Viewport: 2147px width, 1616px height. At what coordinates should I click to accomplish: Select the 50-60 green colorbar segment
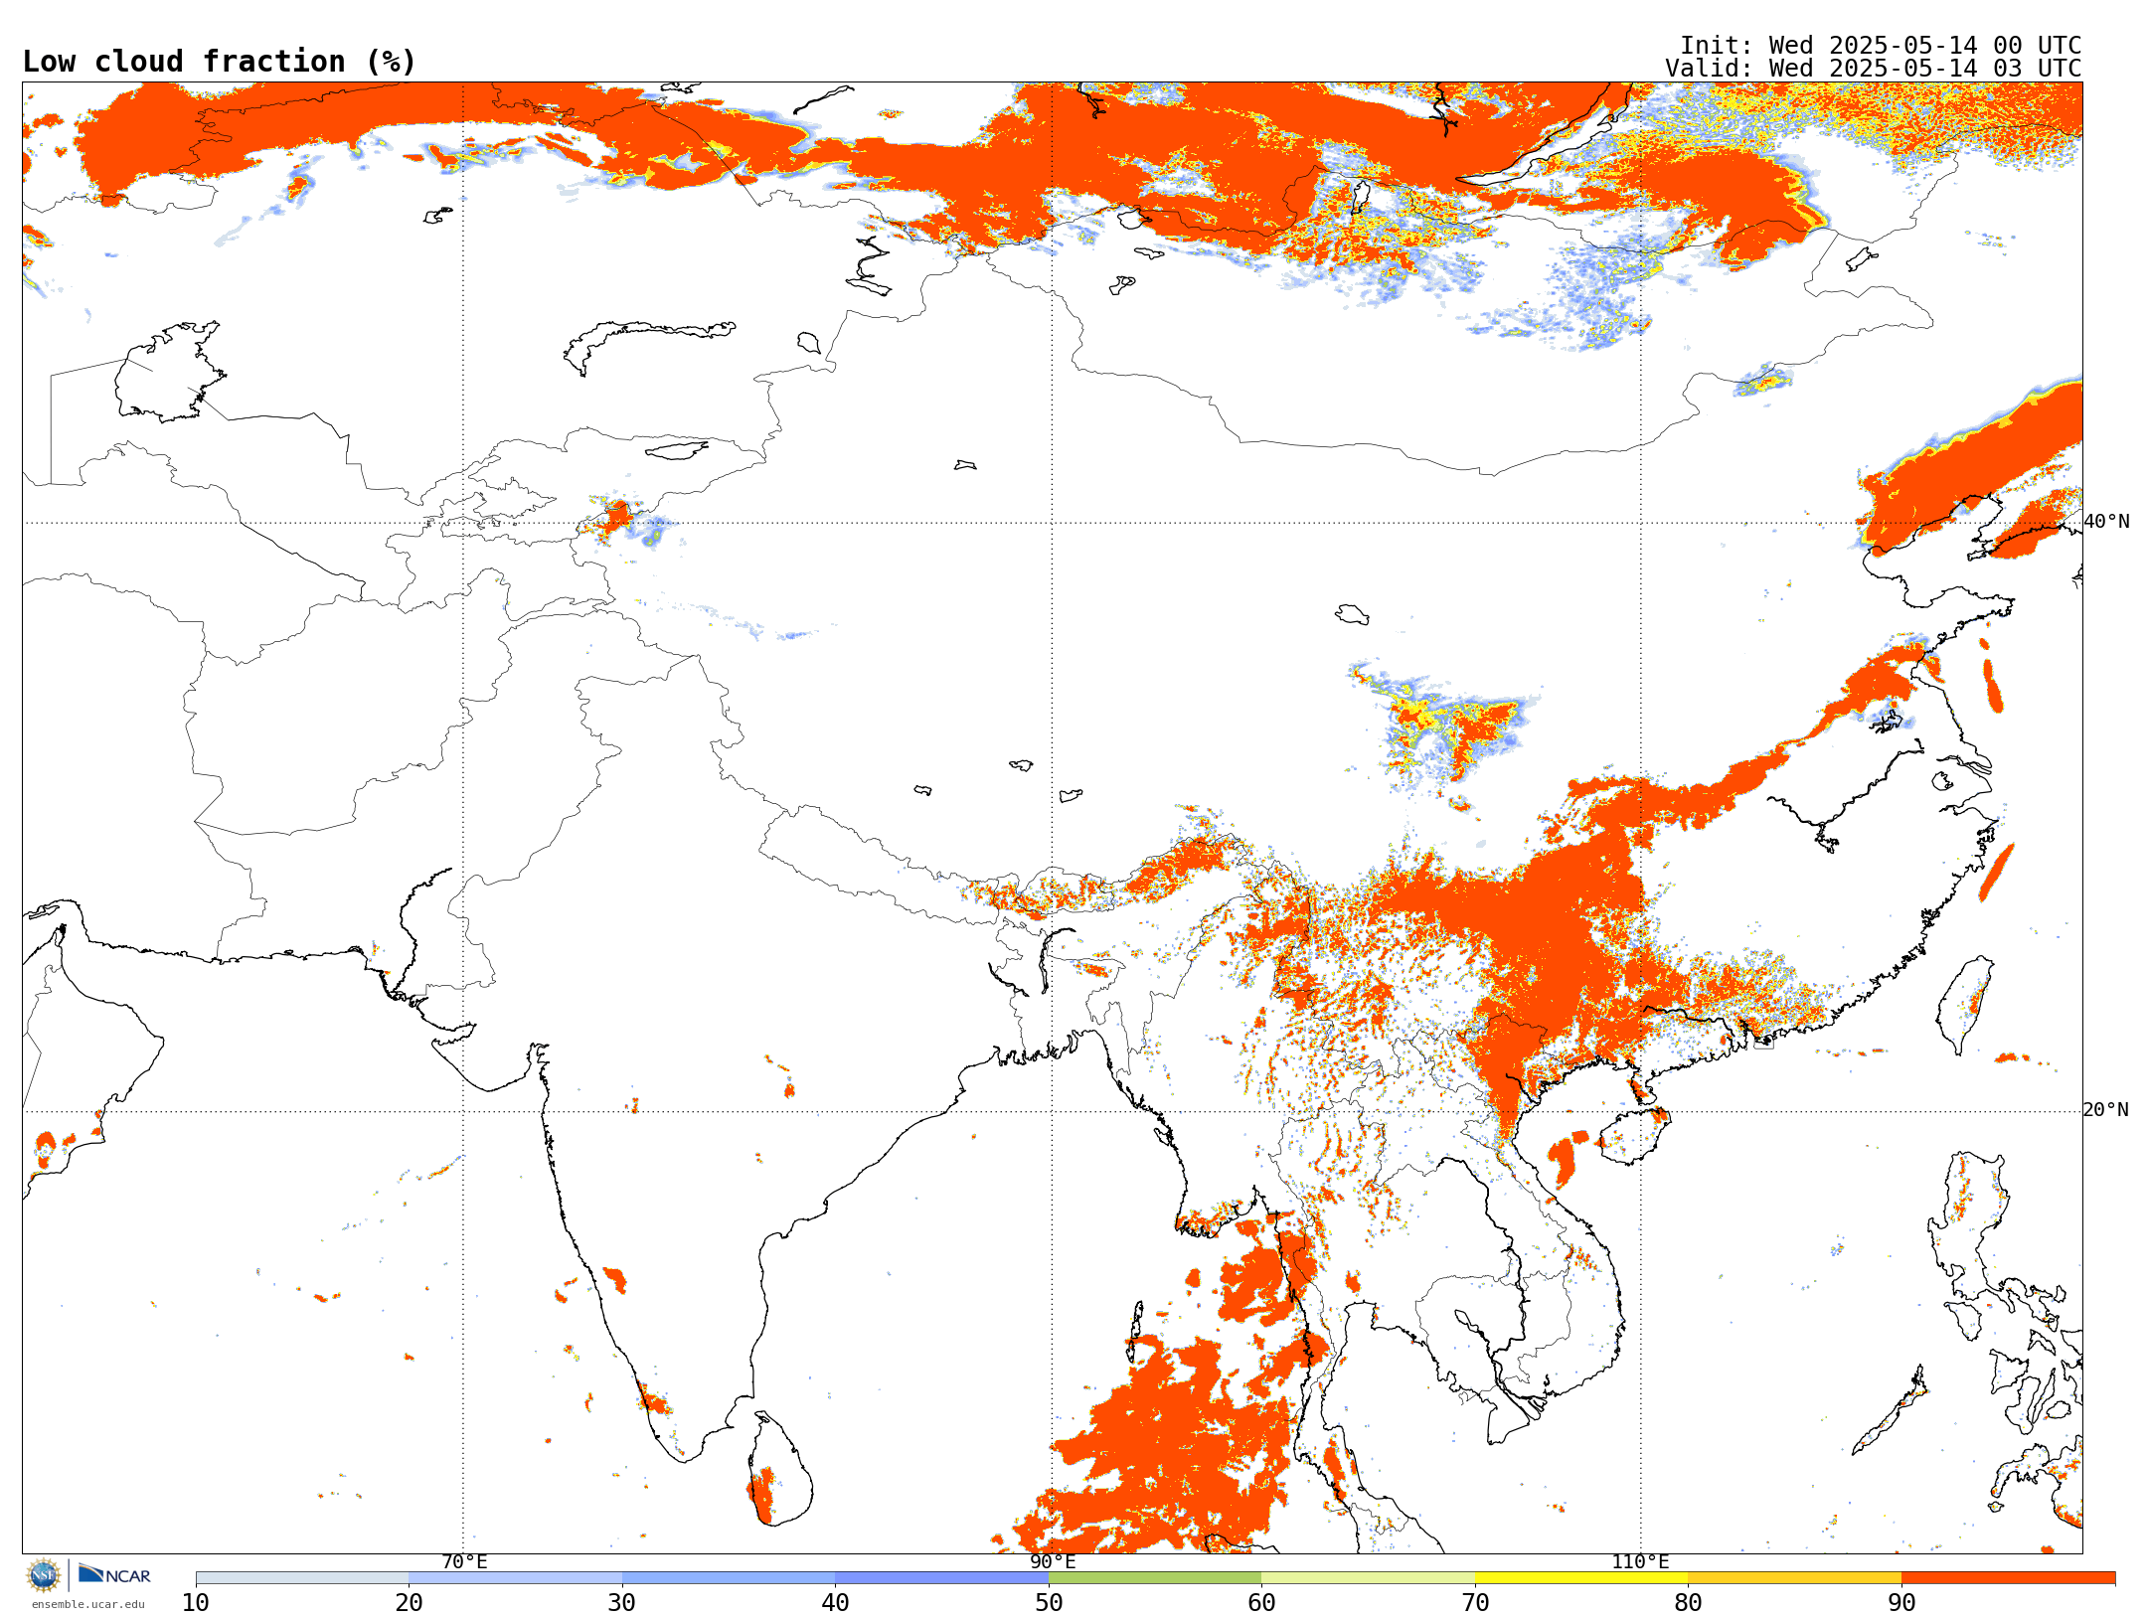1155,1578
